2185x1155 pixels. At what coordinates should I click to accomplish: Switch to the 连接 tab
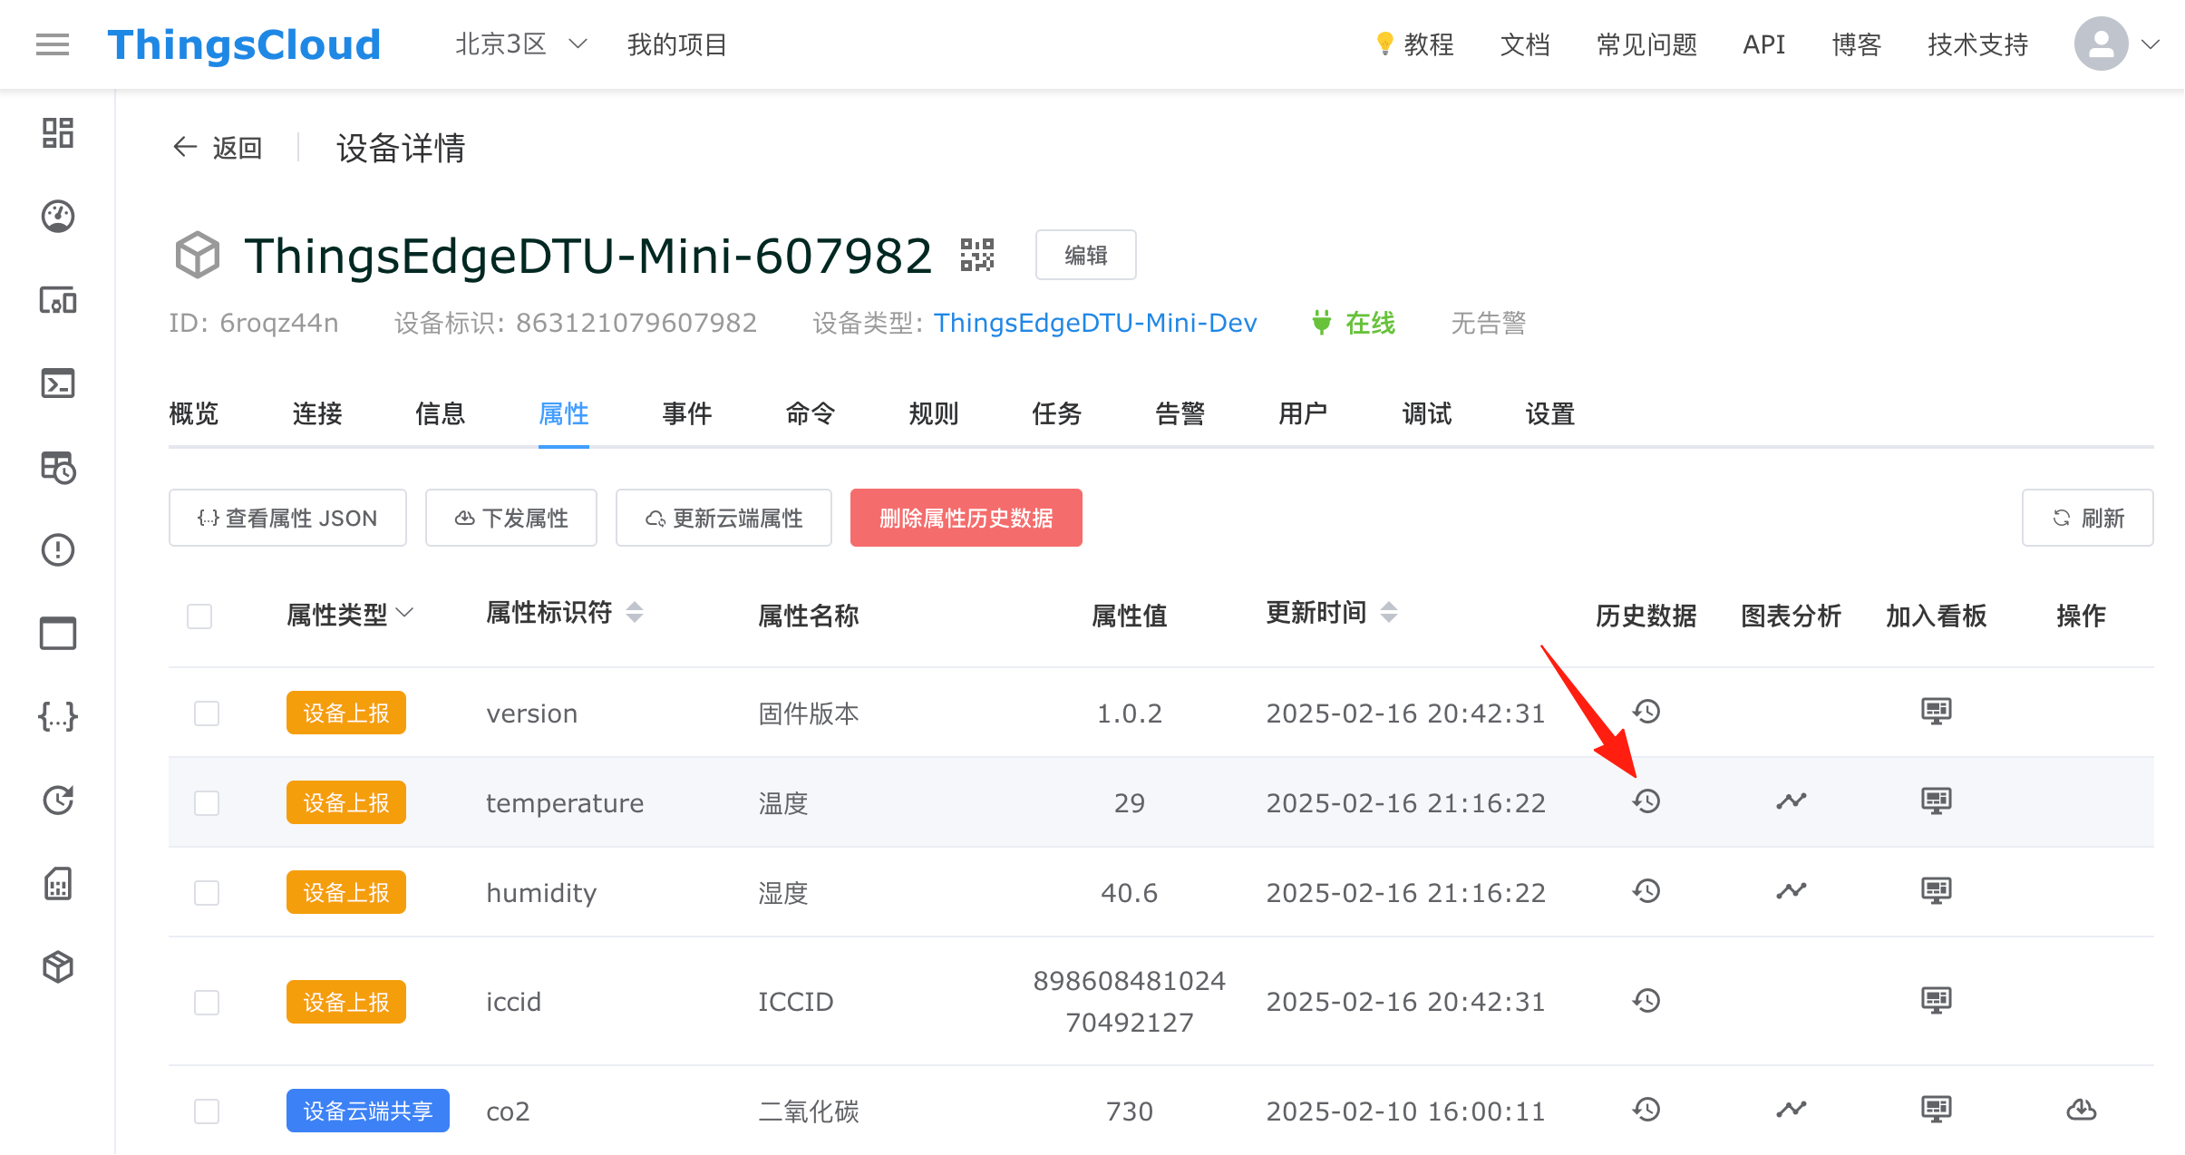(x=317, y=414)
